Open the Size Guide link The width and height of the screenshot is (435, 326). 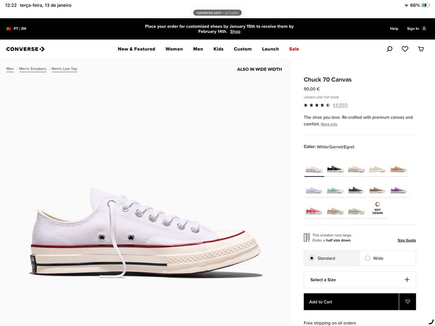pyautogui.click(x=407, y=240)
